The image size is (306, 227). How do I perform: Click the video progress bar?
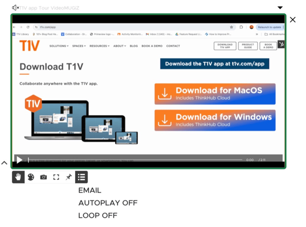[135, 160]
